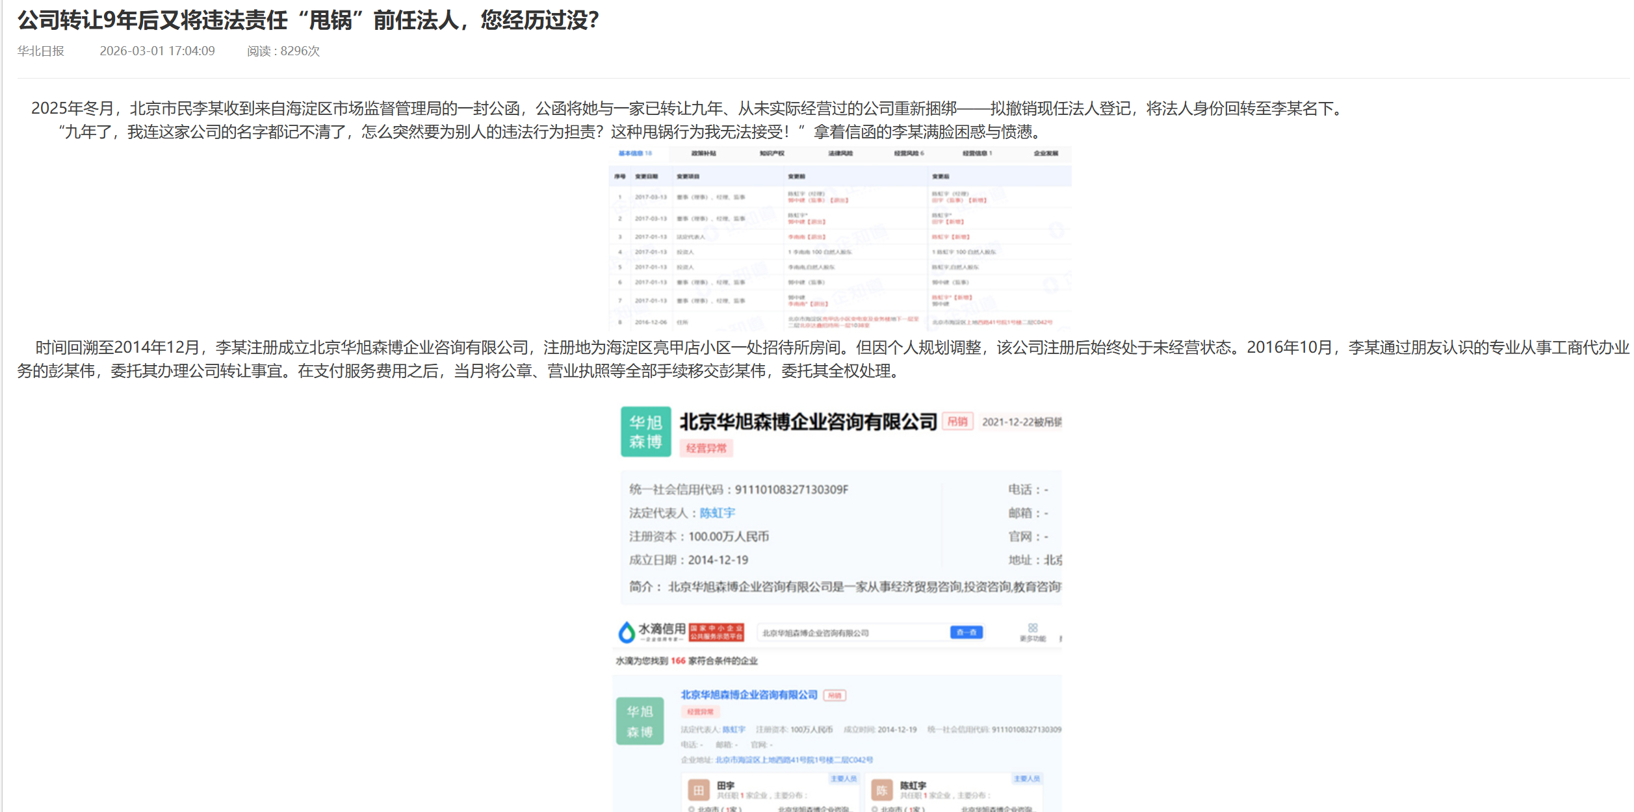The width and height of the screenshot is (1634, 812).
Task: Click the 陈虹宇 legal representative link
Action: pyautogui.click(x=717, y=513)
